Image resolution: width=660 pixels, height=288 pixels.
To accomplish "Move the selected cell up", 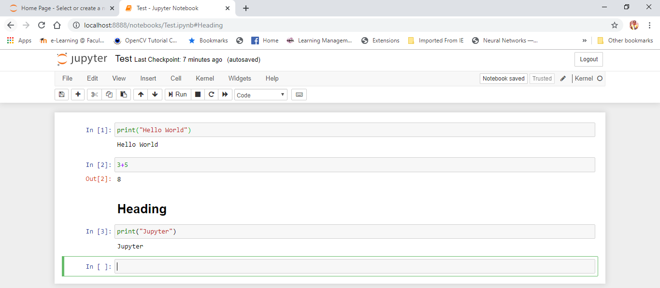I will click(140, 94).
